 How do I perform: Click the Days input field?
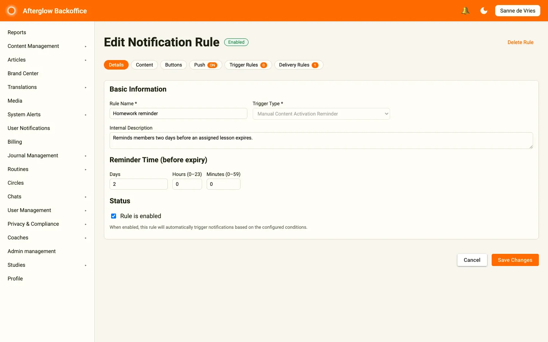[139, 184]
